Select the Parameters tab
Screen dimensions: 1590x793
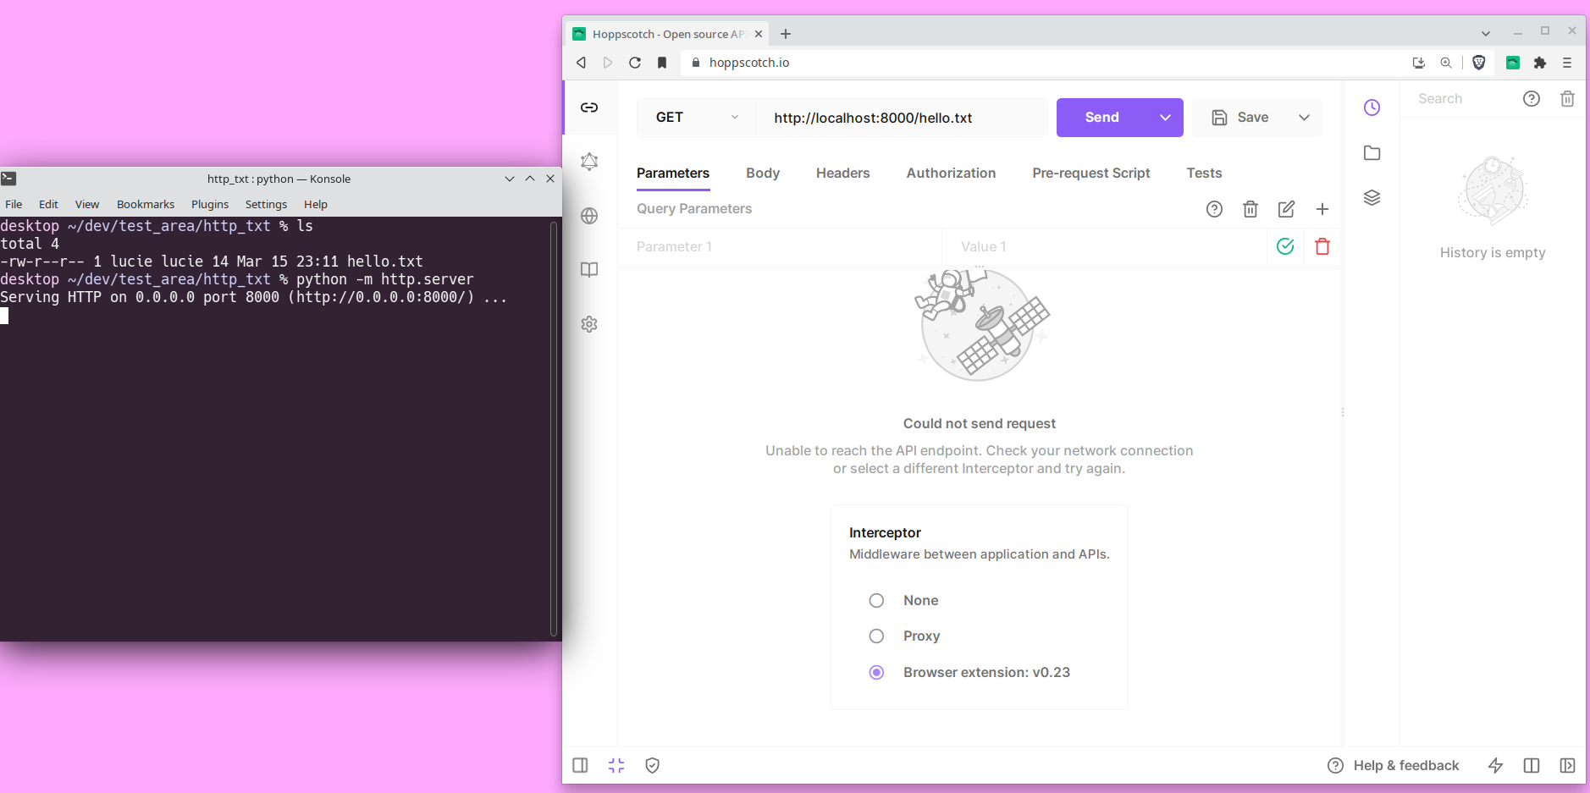(x=673, y=173)
